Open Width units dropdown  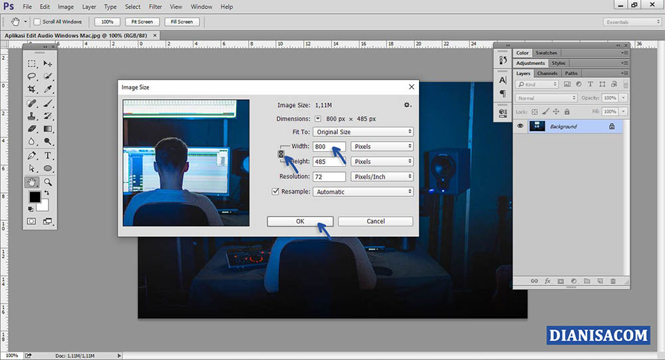click(x=382, y=146)
